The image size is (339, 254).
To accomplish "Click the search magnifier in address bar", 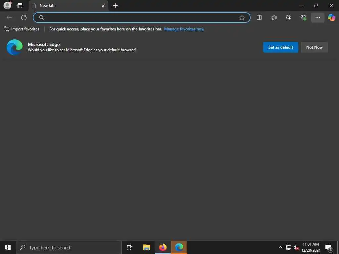I will click(42, 18).
